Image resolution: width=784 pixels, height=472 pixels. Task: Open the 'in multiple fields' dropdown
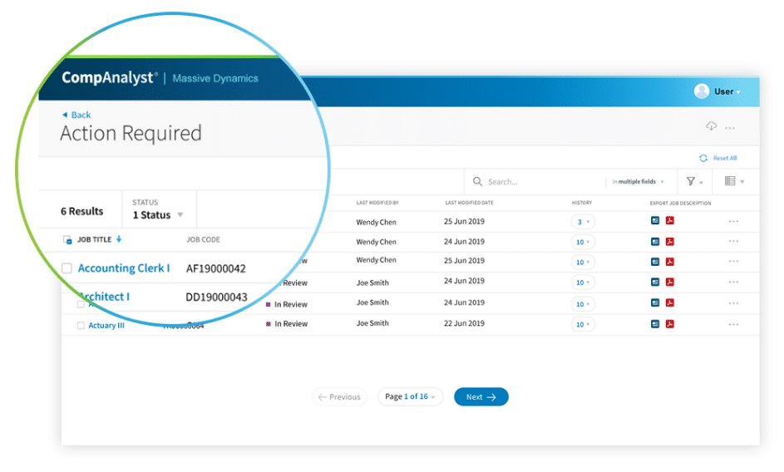[638, 181]
